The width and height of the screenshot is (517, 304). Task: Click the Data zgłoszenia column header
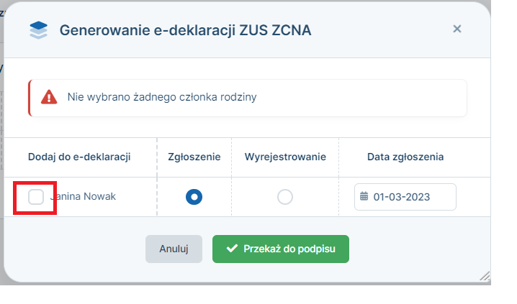click(405, 157)
